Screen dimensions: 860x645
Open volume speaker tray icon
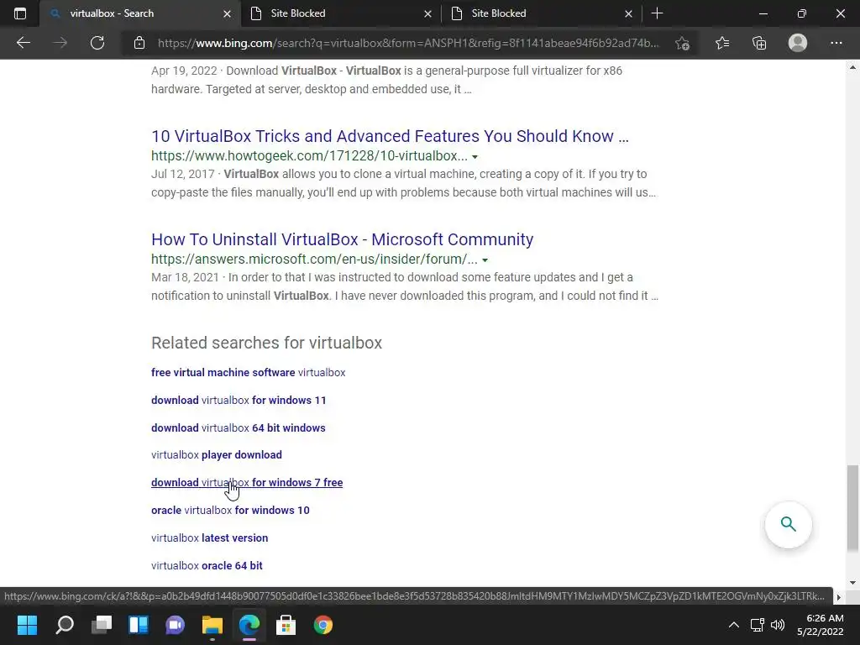point(778,625)
